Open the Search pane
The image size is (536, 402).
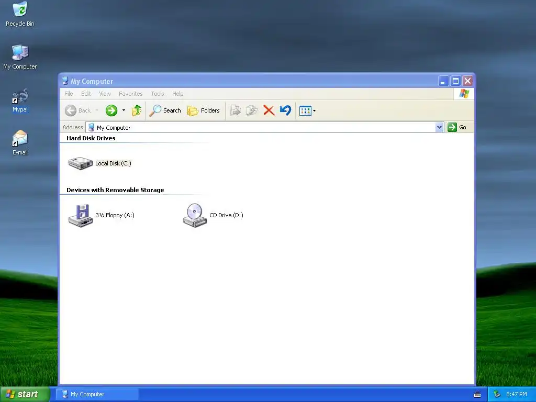coord(165,110)
